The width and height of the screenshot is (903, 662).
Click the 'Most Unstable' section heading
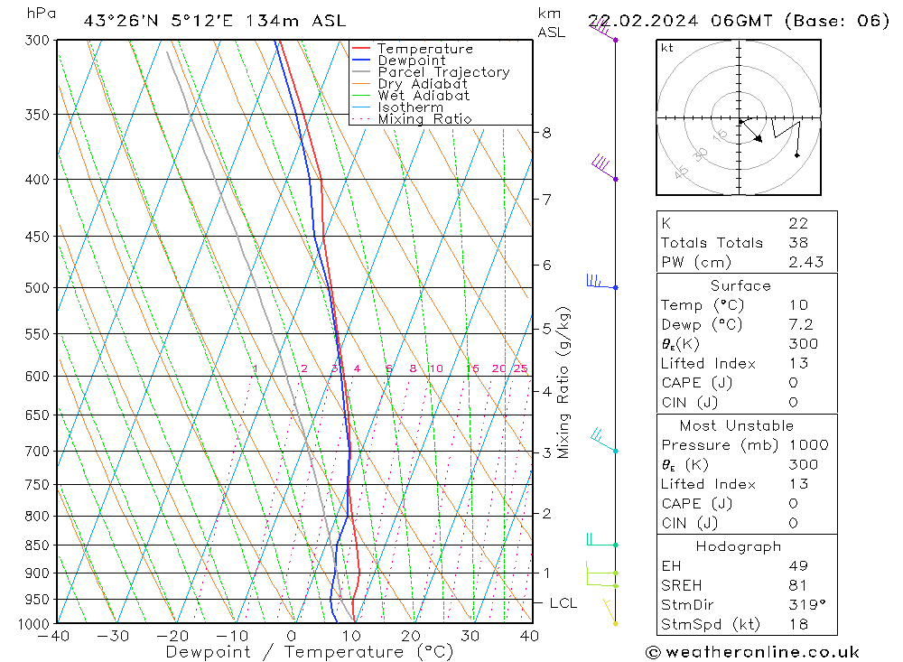click(737, 425)
